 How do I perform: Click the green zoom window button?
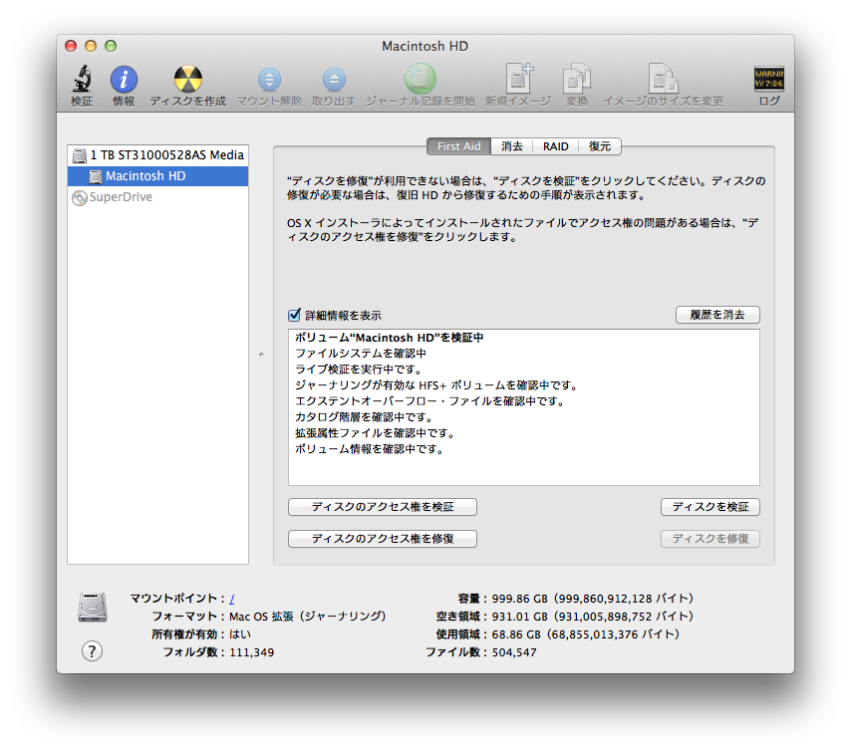(x=111, y=46)
